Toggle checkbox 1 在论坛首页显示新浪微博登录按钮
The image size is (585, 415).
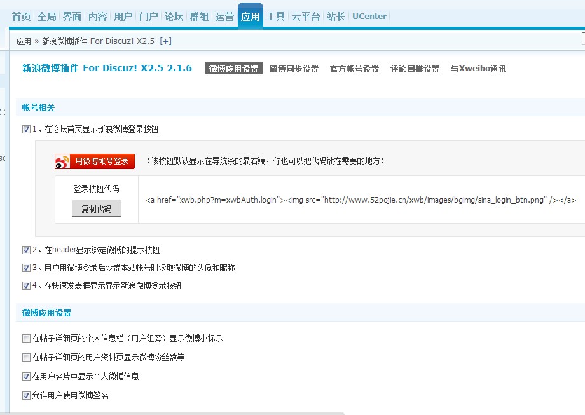coord(26,130)
